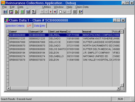
Task: Click the floppy disk save icon
Action: coord(65,12)
